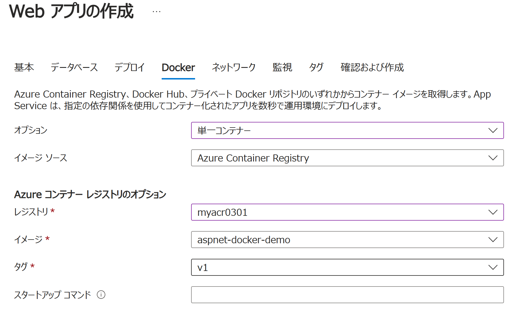Open the タグ dropdown showing v1

(347, 267)
